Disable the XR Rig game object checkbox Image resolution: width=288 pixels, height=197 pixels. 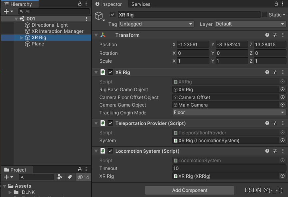(x=113, y=15)
